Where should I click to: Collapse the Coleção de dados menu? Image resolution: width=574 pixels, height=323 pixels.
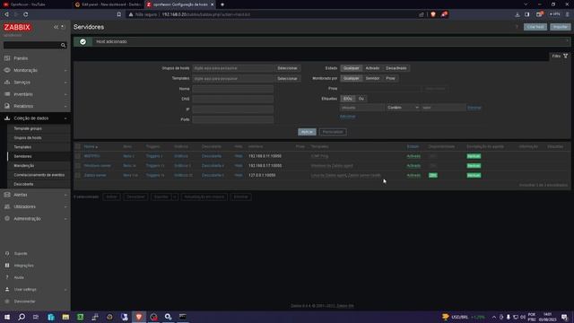pyautogui.click(x=65, y=118)
